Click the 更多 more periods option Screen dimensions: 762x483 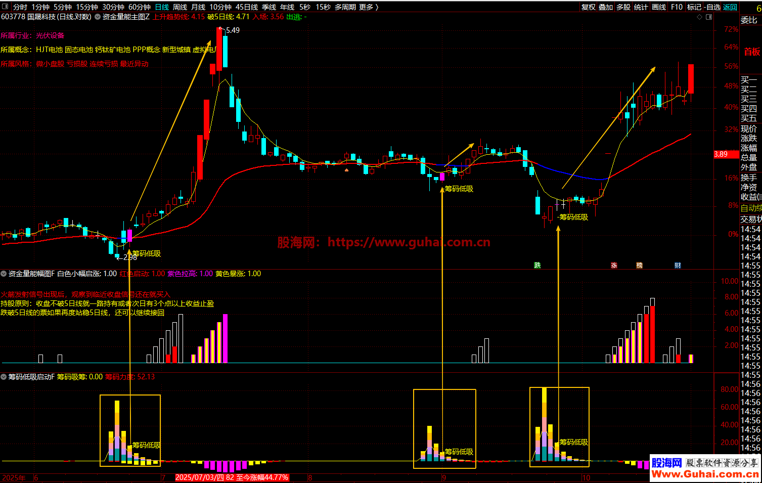pos(369,7)
